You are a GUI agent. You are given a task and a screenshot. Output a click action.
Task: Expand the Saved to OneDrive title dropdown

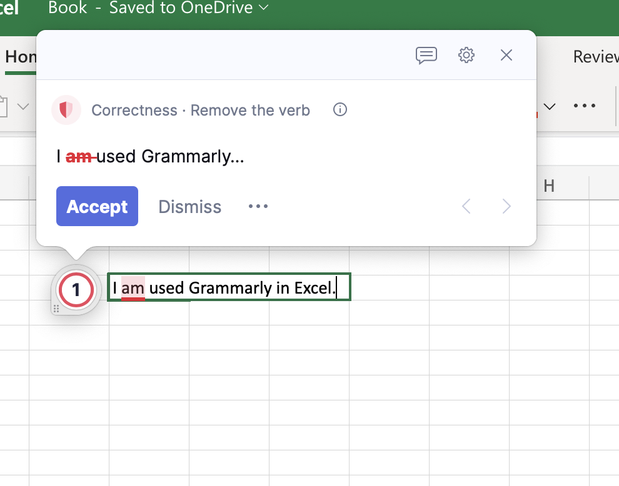click(x=264, y=7)
